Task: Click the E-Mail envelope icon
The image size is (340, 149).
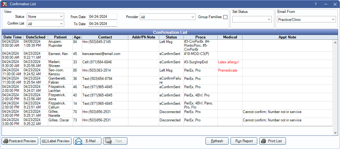Action: pyautogui.click(x=79, y=141)
